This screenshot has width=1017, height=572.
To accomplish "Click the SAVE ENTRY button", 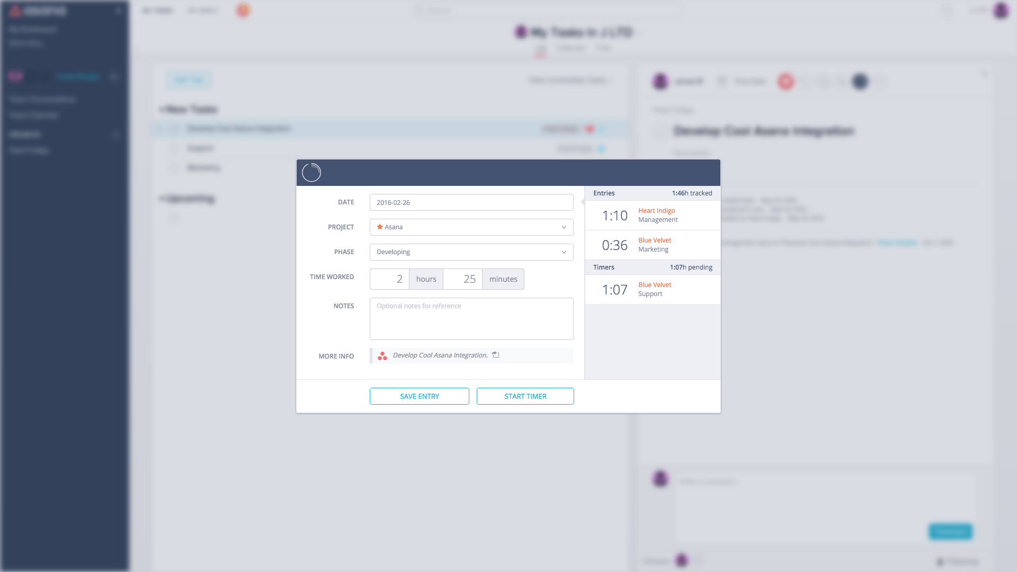I will [x=419, y=396].
